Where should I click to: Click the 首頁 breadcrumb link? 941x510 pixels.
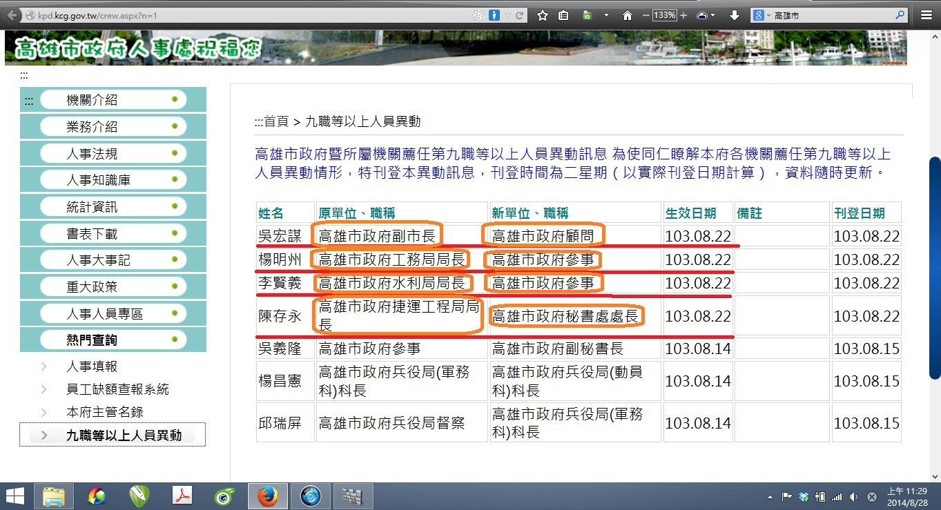276,121
